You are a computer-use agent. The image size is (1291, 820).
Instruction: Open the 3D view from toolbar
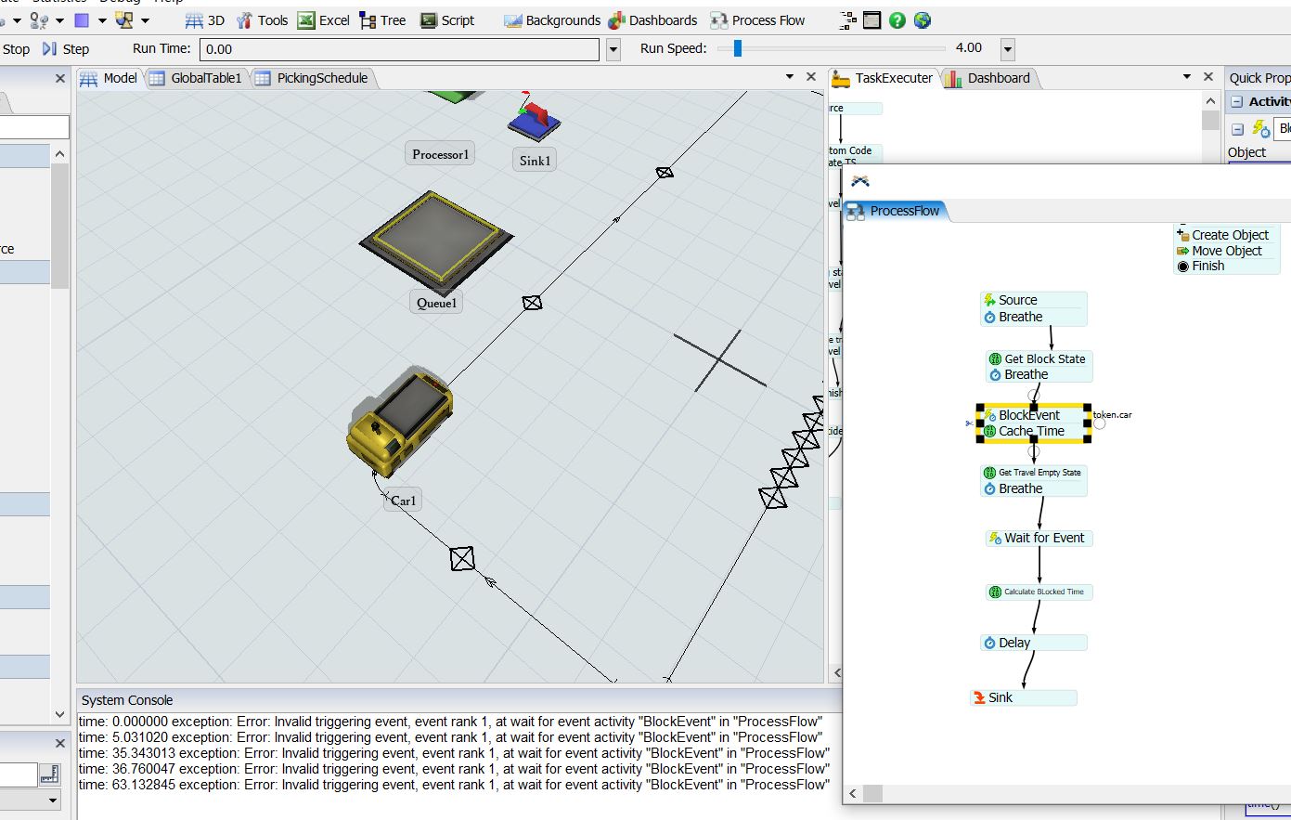(205, 20)
